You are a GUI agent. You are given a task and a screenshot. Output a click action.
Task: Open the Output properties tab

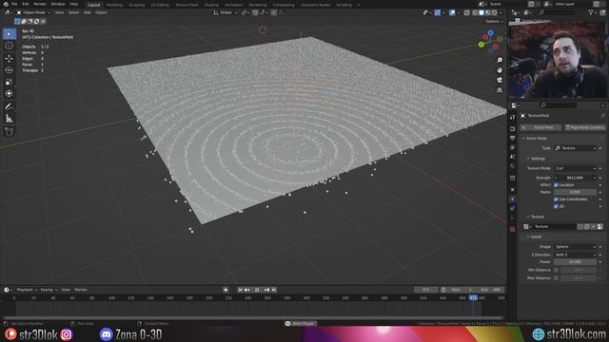coord(513,138)
